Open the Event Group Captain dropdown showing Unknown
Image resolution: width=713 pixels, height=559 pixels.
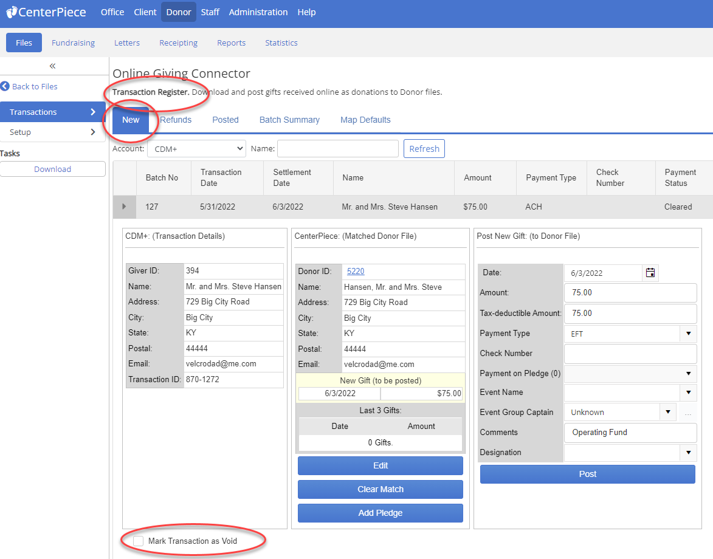[667, 411]
